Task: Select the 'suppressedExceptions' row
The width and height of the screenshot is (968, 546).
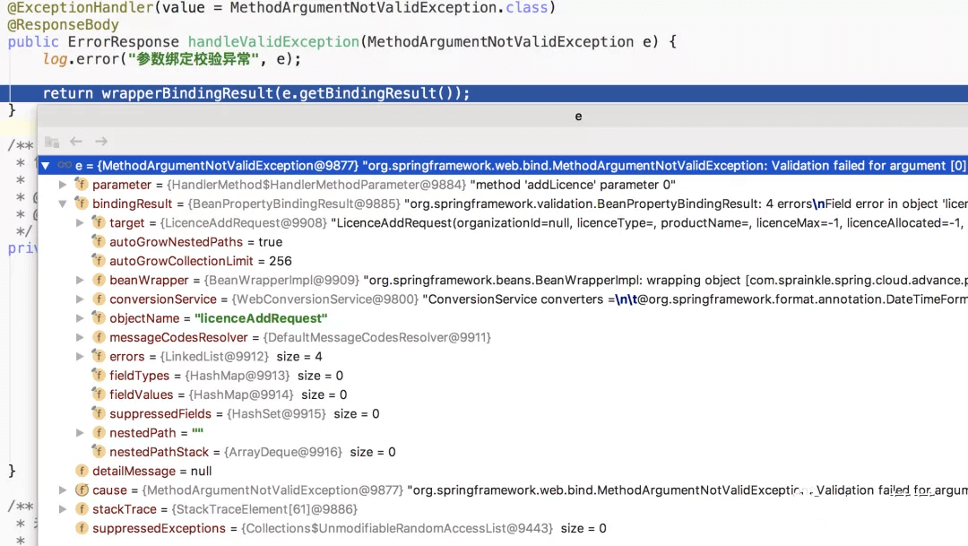Action: (x=503, y=529)
